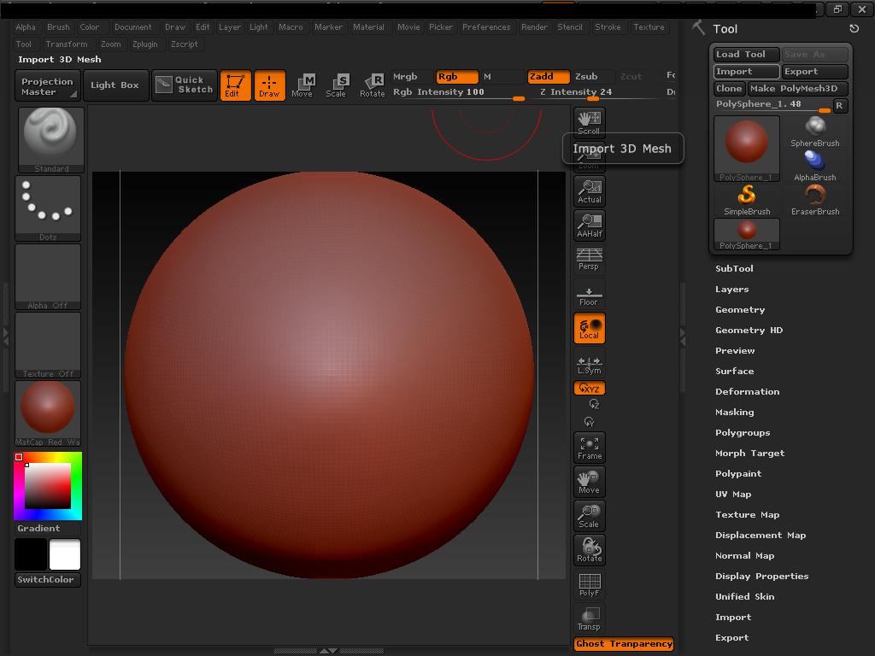Image resolution: width=875 pixels, height=656 pixels.
Task: Toggle the Draw mode button
Action: click(269, 85)
